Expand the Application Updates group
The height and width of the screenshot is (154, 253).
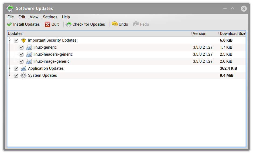coord(9,68)
